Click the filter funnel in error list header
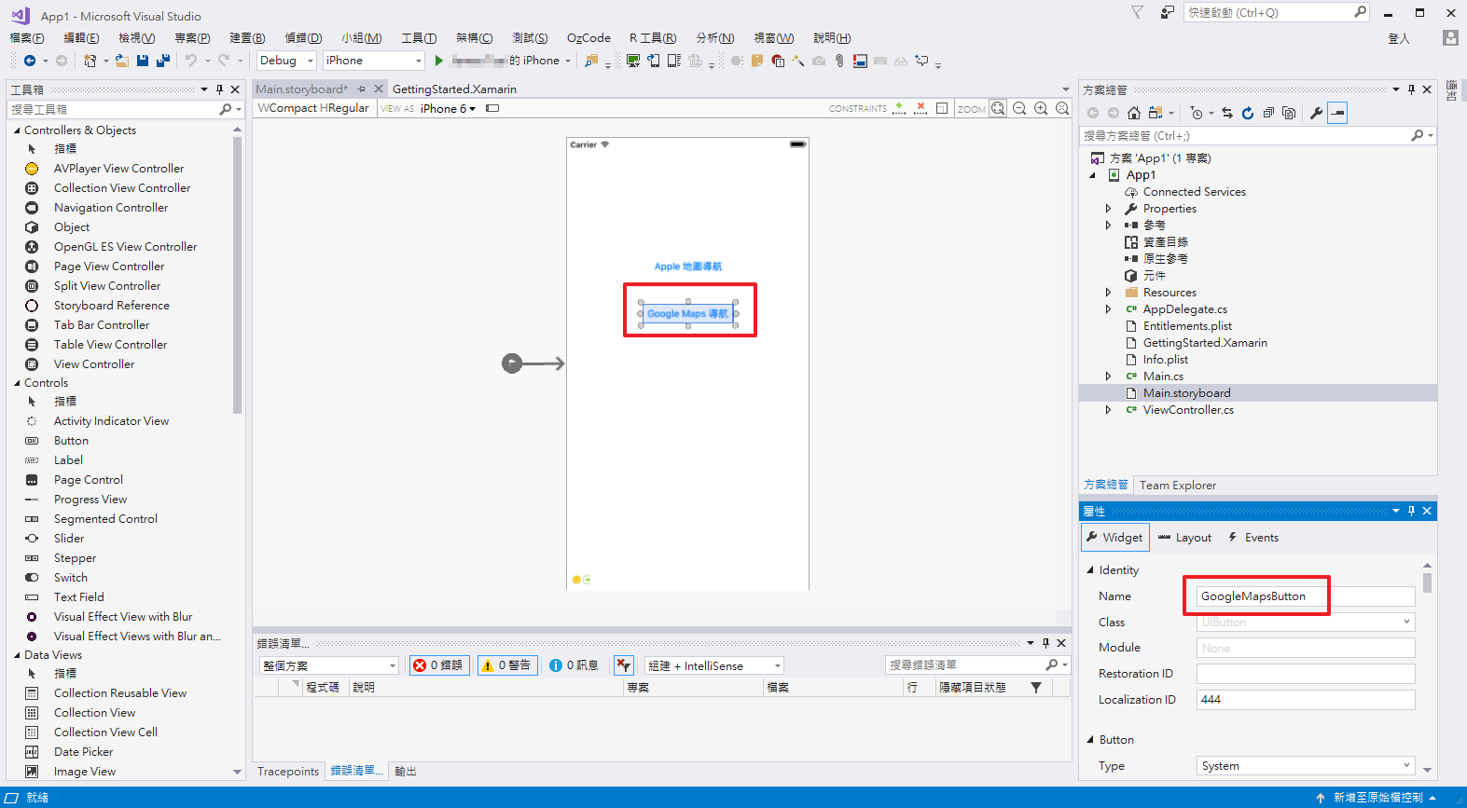Screen dimensions: 1467x808 click(x=1036, y=687)
